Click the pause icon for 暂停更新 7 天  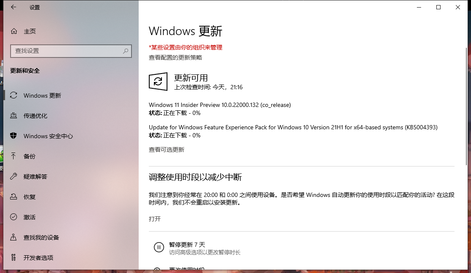point(159,248)
